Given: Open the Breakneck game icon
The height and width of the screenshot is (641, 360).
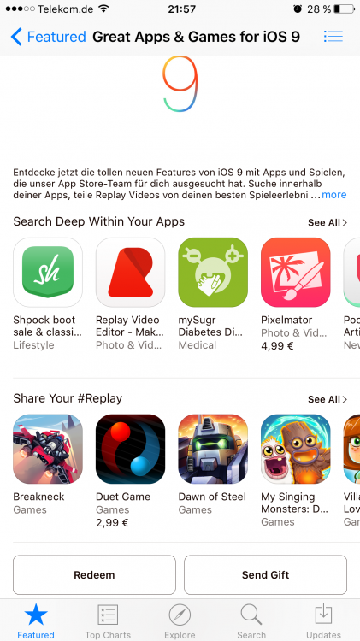Looking at the screenshot, I should pos(48,449).
